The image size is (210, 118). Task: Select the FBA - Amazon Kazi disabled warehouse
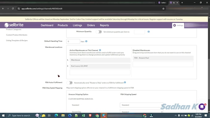(x=163, y=58)
